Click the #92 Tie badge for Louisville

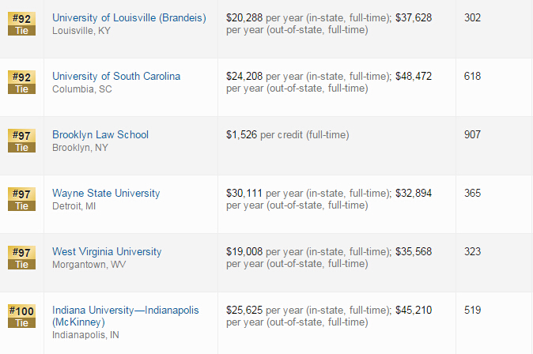[22, 24]
